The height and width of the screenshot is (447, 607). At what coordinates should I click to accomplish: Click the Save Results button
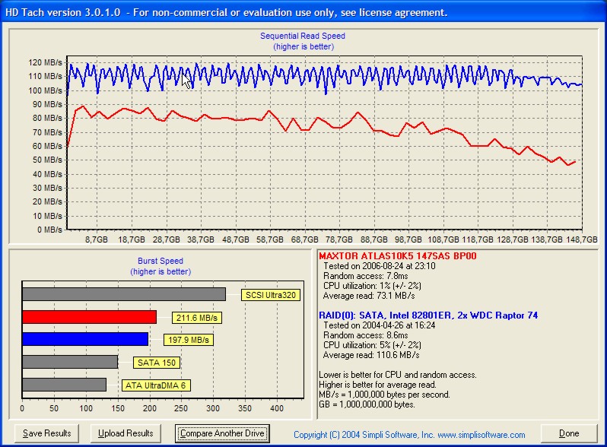(x=46, y=433)
